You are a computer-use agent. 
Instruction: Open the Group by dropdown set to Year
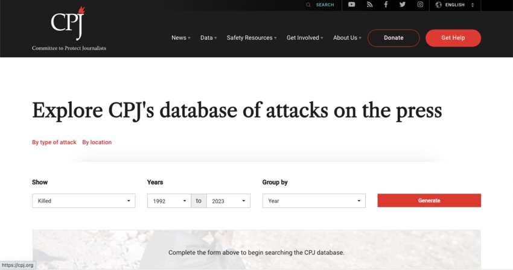pos(314,201)
